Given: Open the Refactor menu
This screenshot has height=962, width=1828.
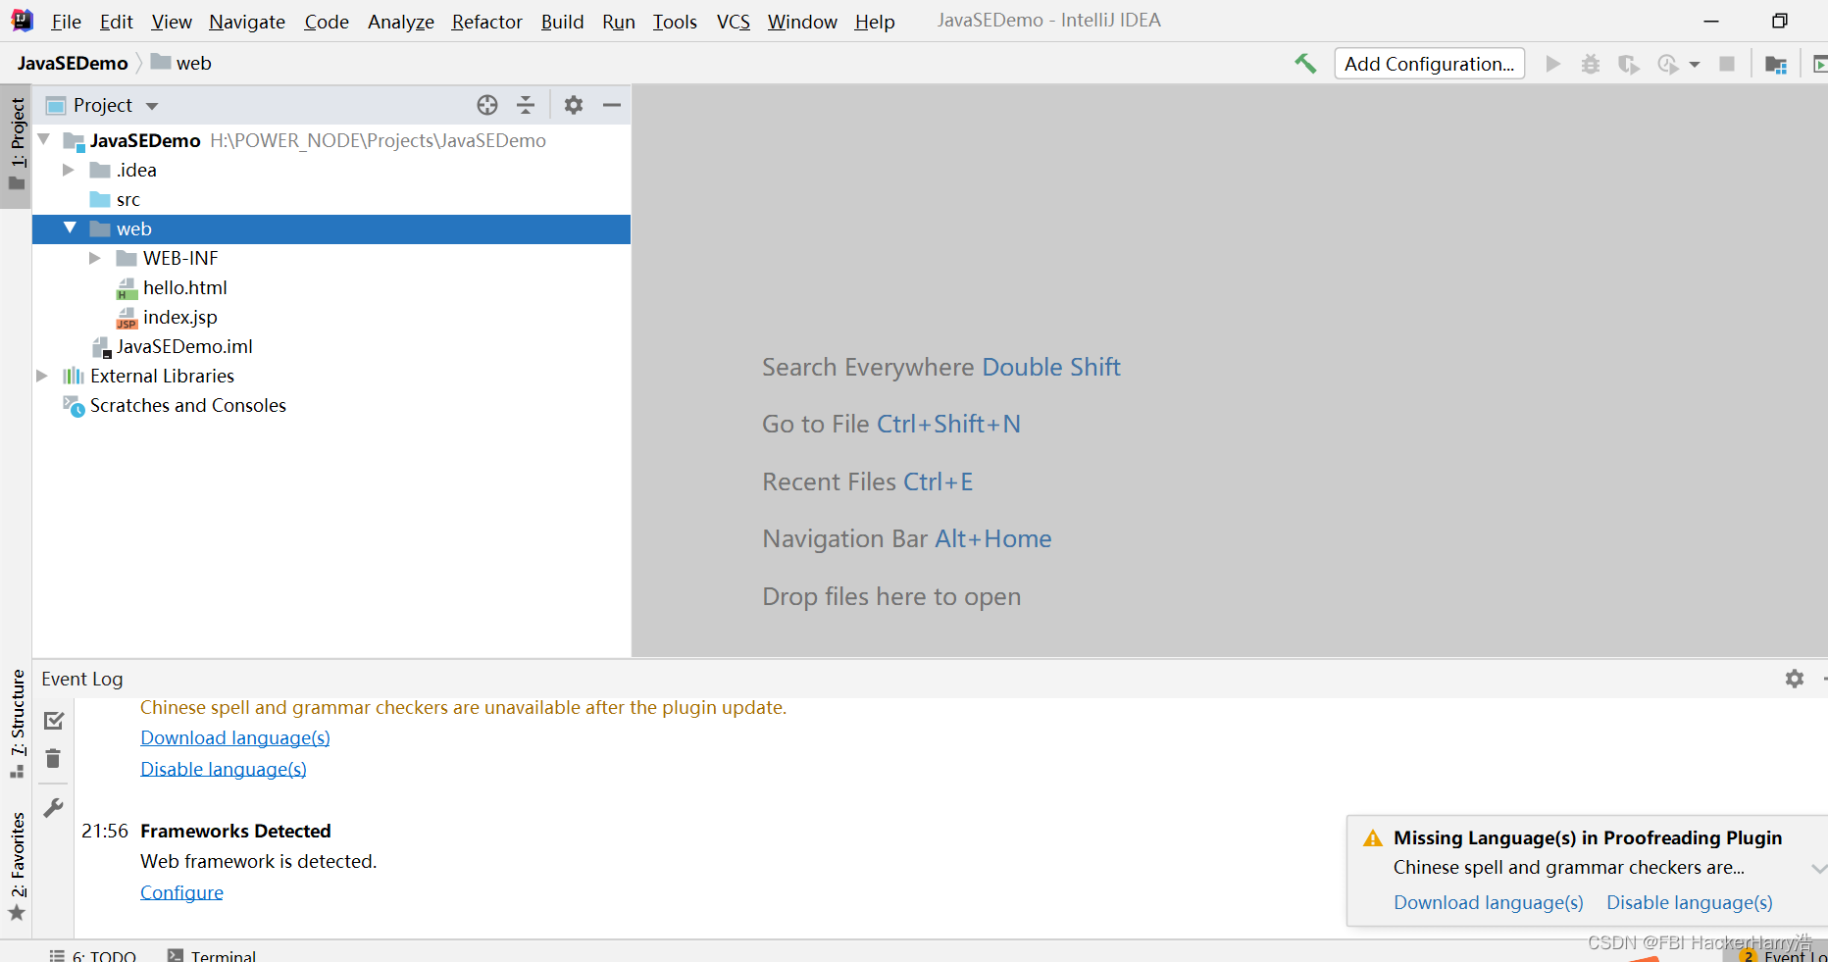Looking at the screenshot, I should tap(486, 21).
